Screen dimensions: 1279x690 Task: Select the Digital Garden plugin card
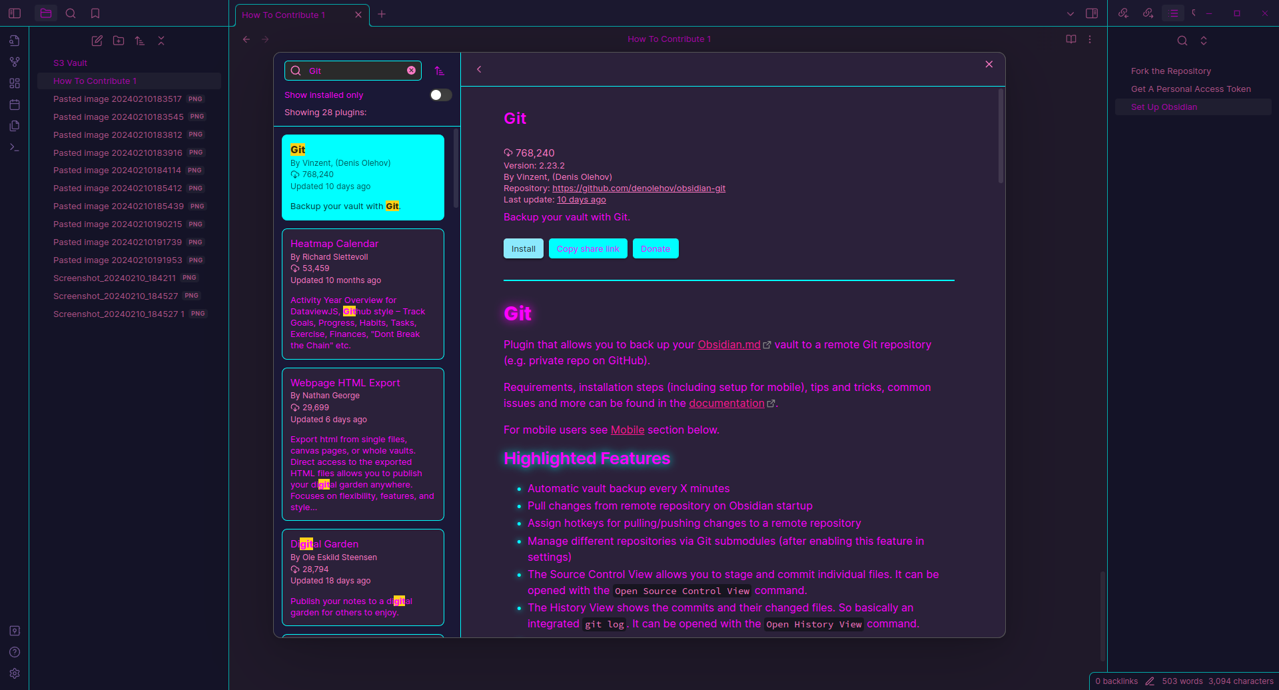[x=363, y=577]
